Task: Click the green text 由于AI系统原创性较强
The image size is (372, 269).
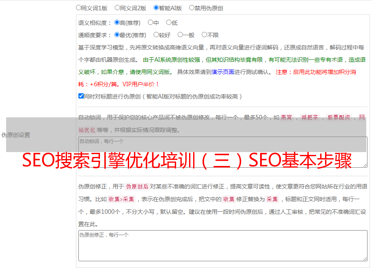Action: (x=172, y=60)
